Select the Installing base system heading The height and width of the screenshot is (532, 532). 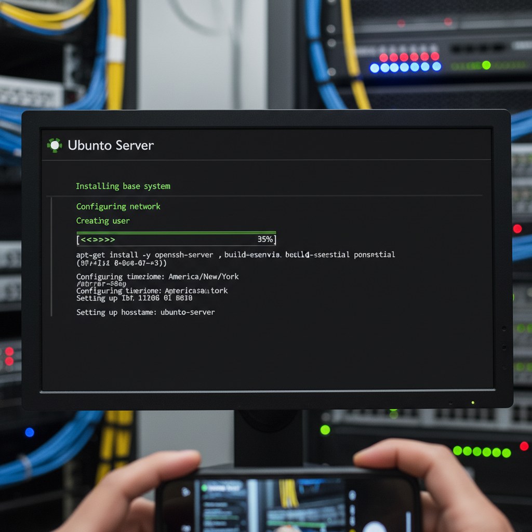point(123,186)
